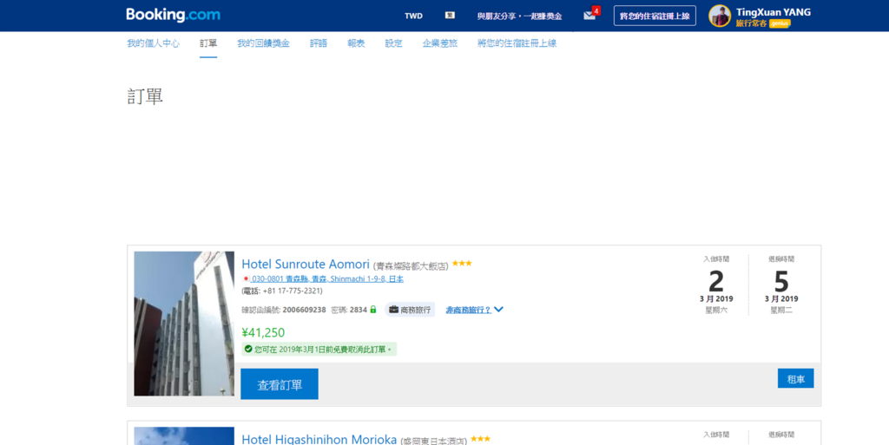
Task: Open Hotel Sunroute Aomori title link
Action: tap(306, 264)
